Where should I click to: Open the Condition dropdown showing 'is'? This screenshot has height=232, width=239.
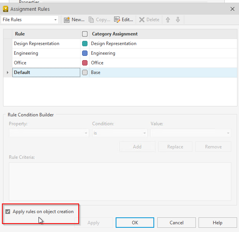click(x=119, y=133)
